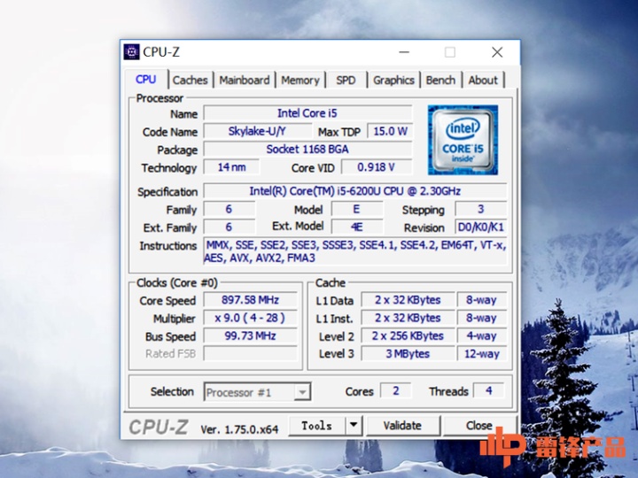Go to the SPD tab
The image size is (638, 478).
tap(346, 80)
